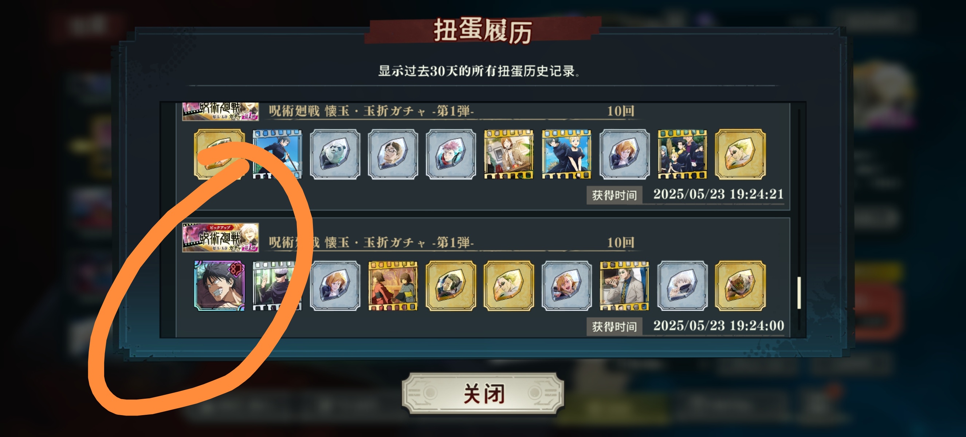The height and width of the screenshot is (437, 966).
Task: Click the 2025/05/23 19:24:00 timestamp
Action: coord(719,325)
